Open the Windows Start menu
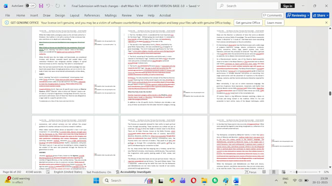The width and height of the screenshot is (332, 186). click(x=96, y=181)
